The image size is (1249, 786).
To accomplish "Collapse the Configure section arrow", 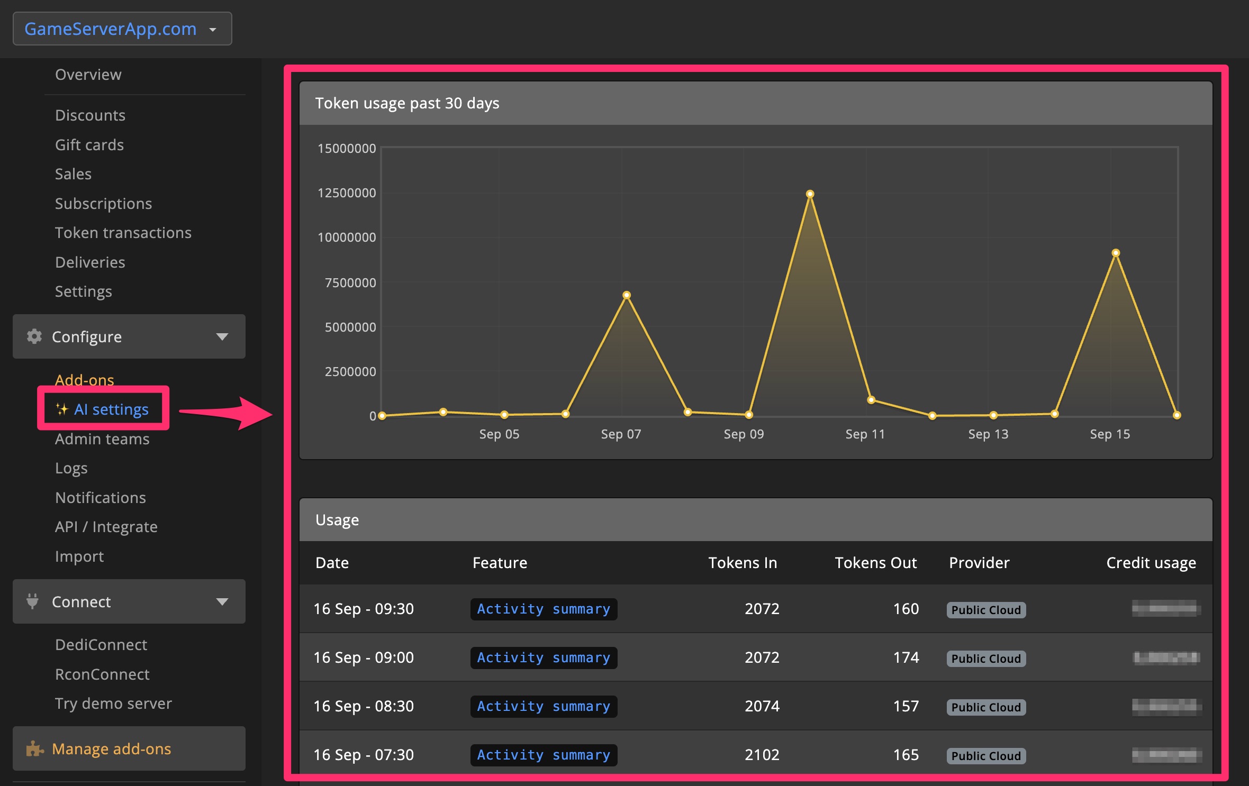I will [x=222, y=336].
